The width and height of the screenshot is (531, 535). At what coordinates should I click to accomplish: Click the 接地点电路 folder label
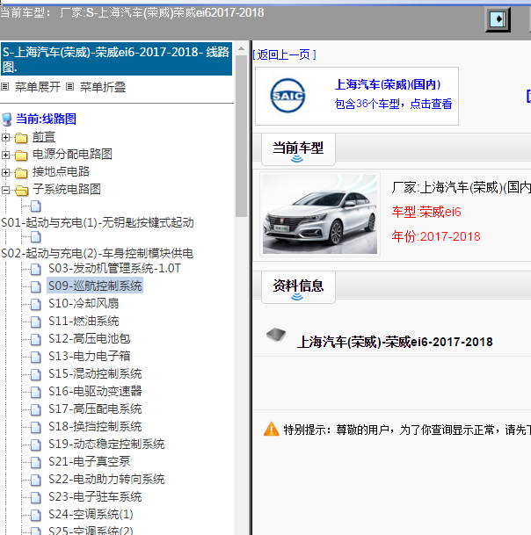point(61,172)
